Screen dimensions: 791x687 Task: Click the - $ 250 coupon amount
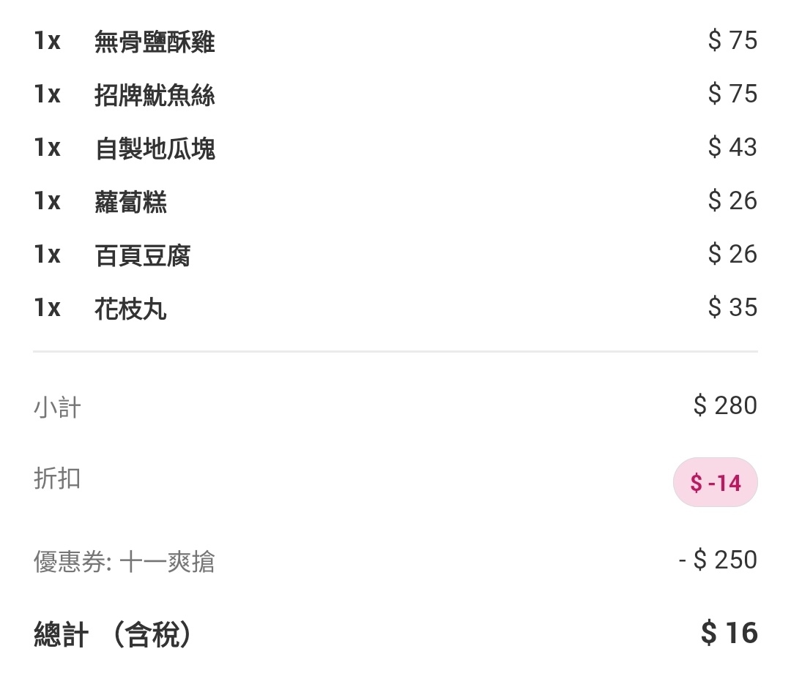click(x=718, y=560)
